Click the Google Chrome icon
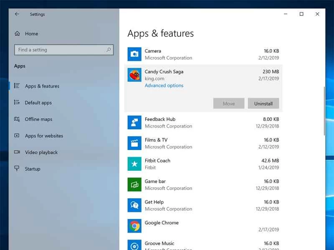Screen dimensions: 334x250 [134, 225]
